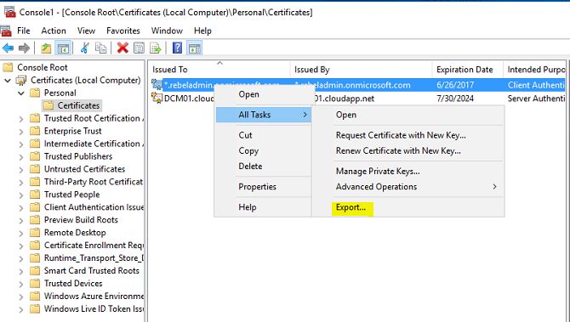Open the View menu
This screenshot has height=322, width=570.
[x=86, y=31]
